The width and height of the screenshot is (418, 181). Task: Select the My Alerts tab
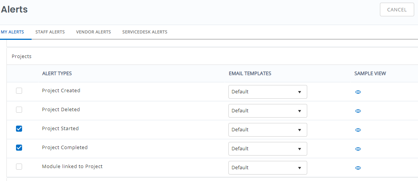click(x=13, y=32)
